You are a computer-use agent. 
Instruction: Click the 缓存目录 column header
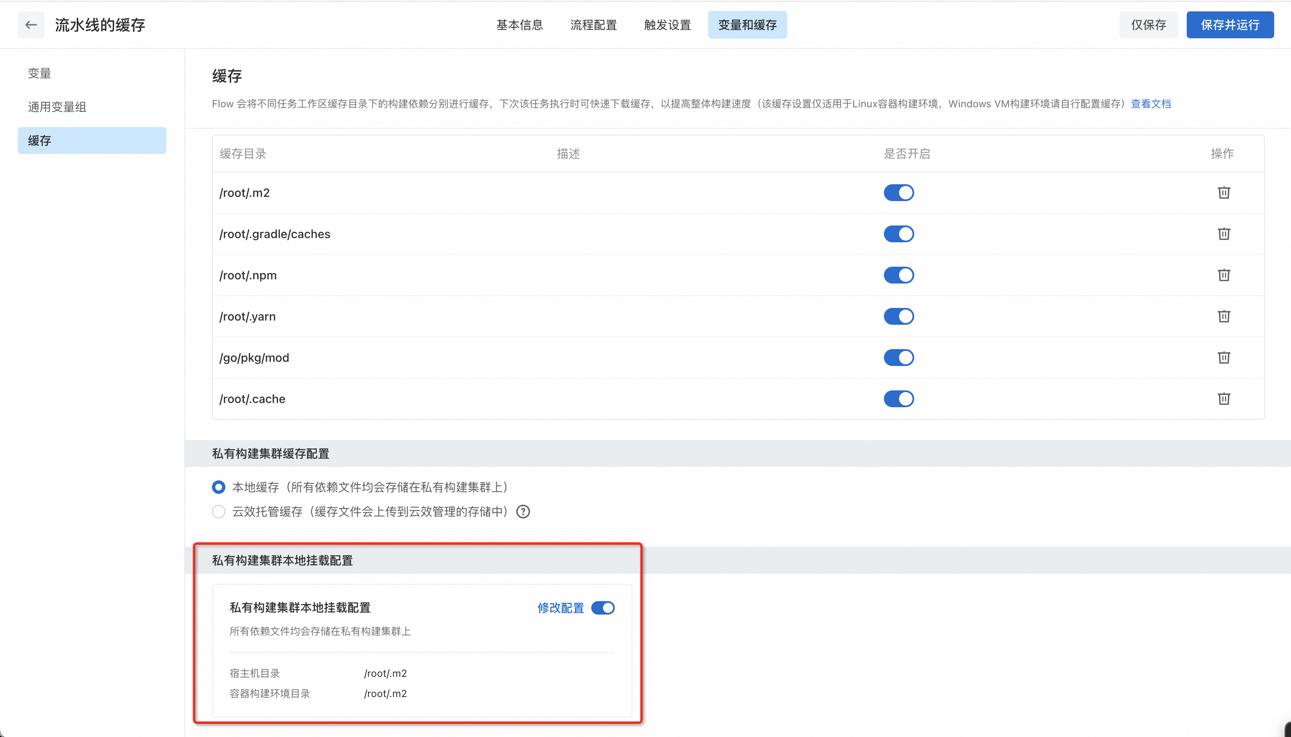[x=243, y=154]
